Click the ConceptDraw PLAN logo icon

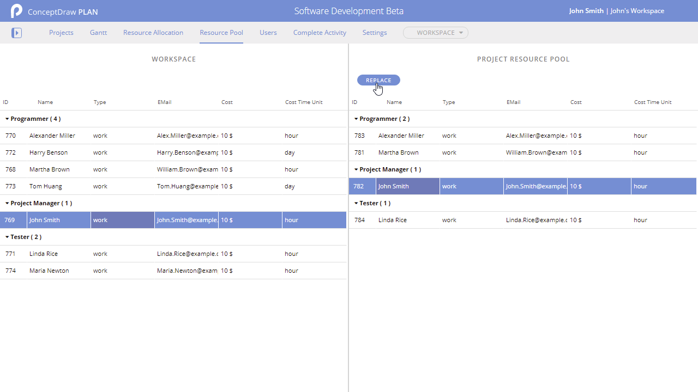click(x=16, y=11)
